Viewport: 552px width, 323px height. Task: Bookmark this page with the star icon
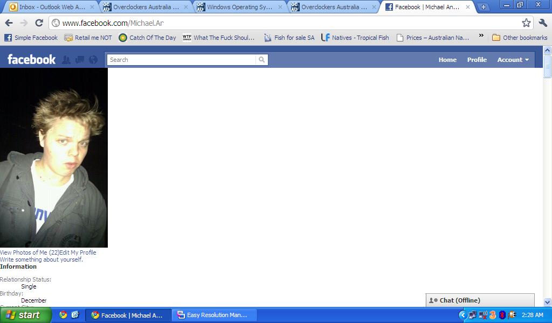[x=526, y=23]
